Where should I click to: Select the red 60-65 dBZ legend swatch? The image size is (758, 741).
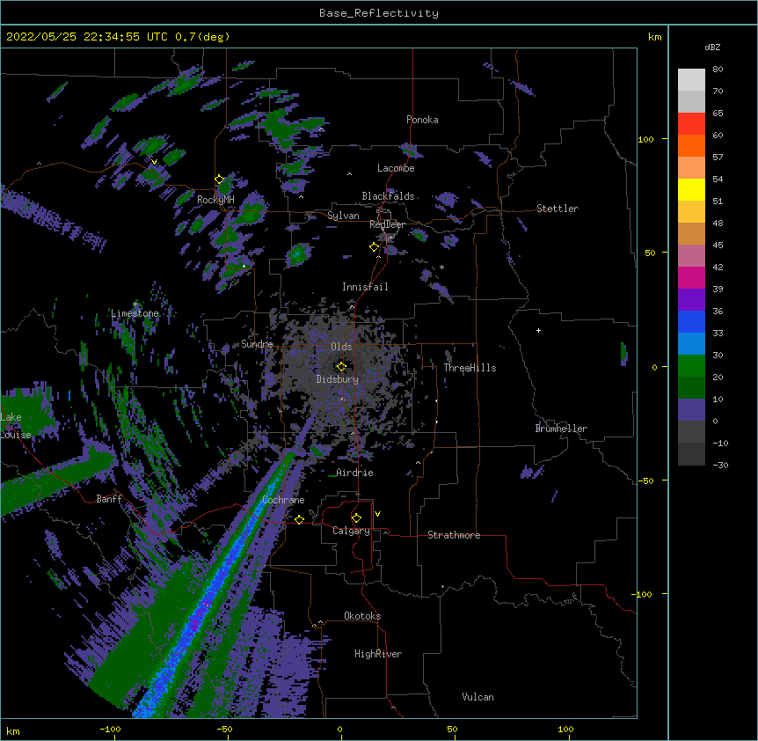click(691, 123)
